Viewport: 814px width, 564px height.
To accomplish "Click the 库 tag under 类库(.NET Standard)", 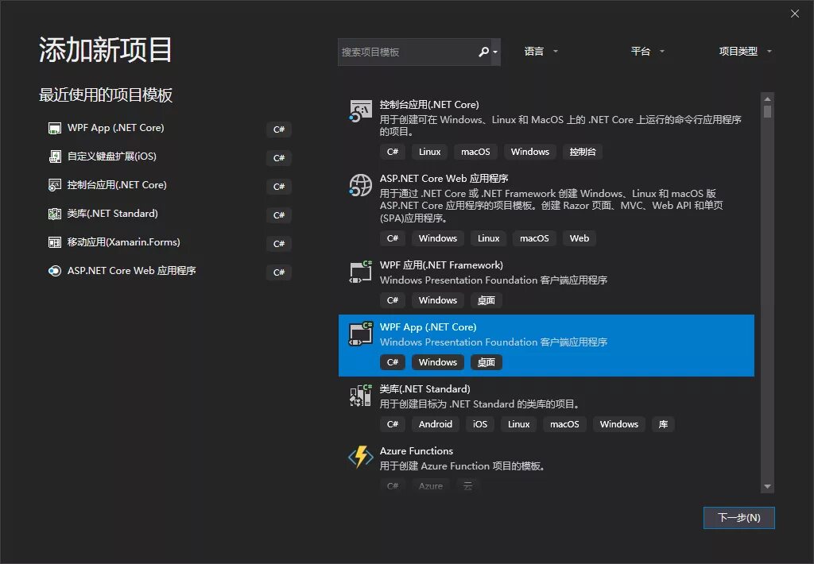I will (663, 424).
